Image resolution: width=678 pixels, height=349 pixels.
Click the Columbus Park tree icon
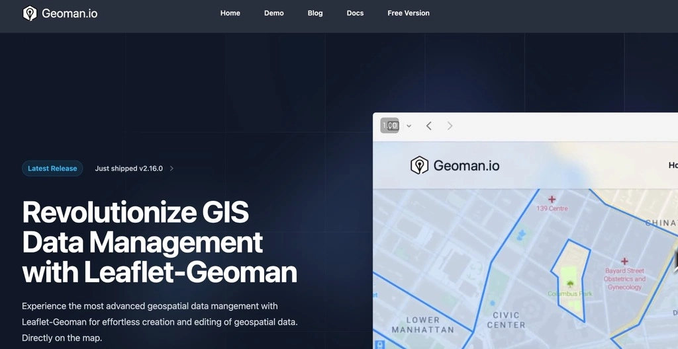pyautogui.click(x=570, y=284)
